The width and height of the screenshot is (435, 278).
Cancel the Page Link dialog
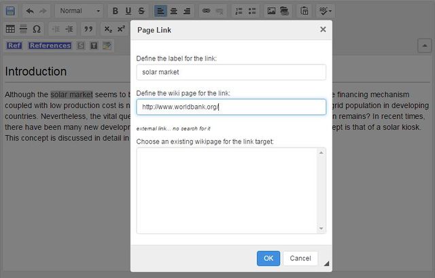point(300,258)
